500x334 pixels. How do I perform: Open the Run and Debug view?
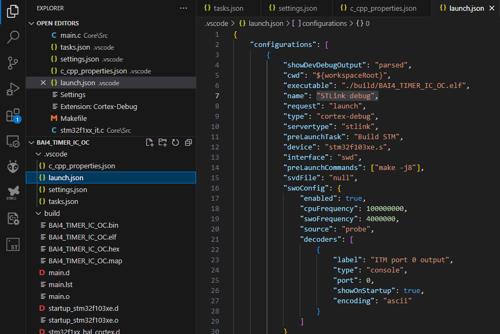[x=13, y=89]
